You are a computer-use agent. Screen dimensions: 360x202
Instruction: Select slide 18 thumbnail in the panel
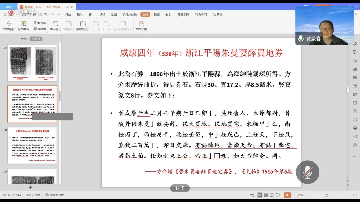[x=32, y=145]
